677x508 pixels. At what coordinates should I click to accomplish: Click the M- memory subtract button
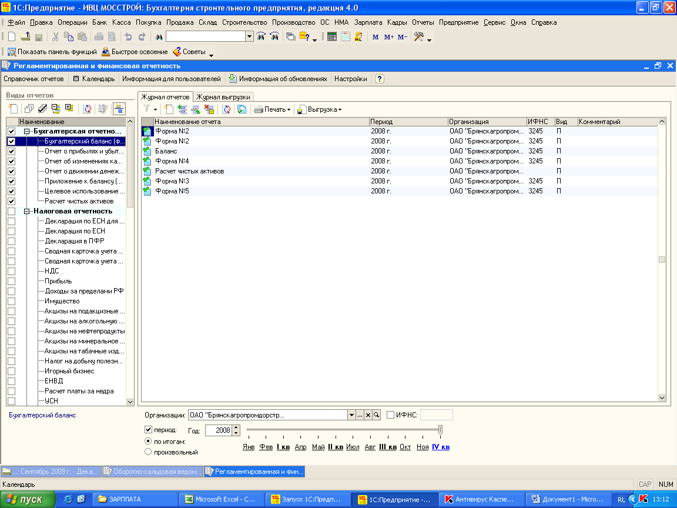[403, 37]
